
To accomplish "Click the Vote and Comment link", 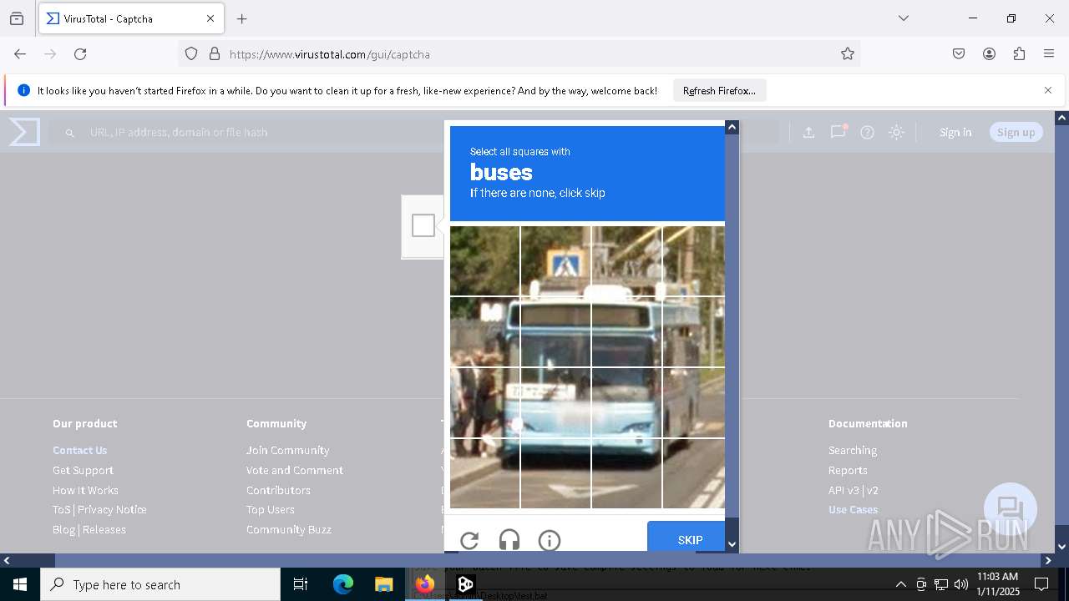I will click(295, 470).
